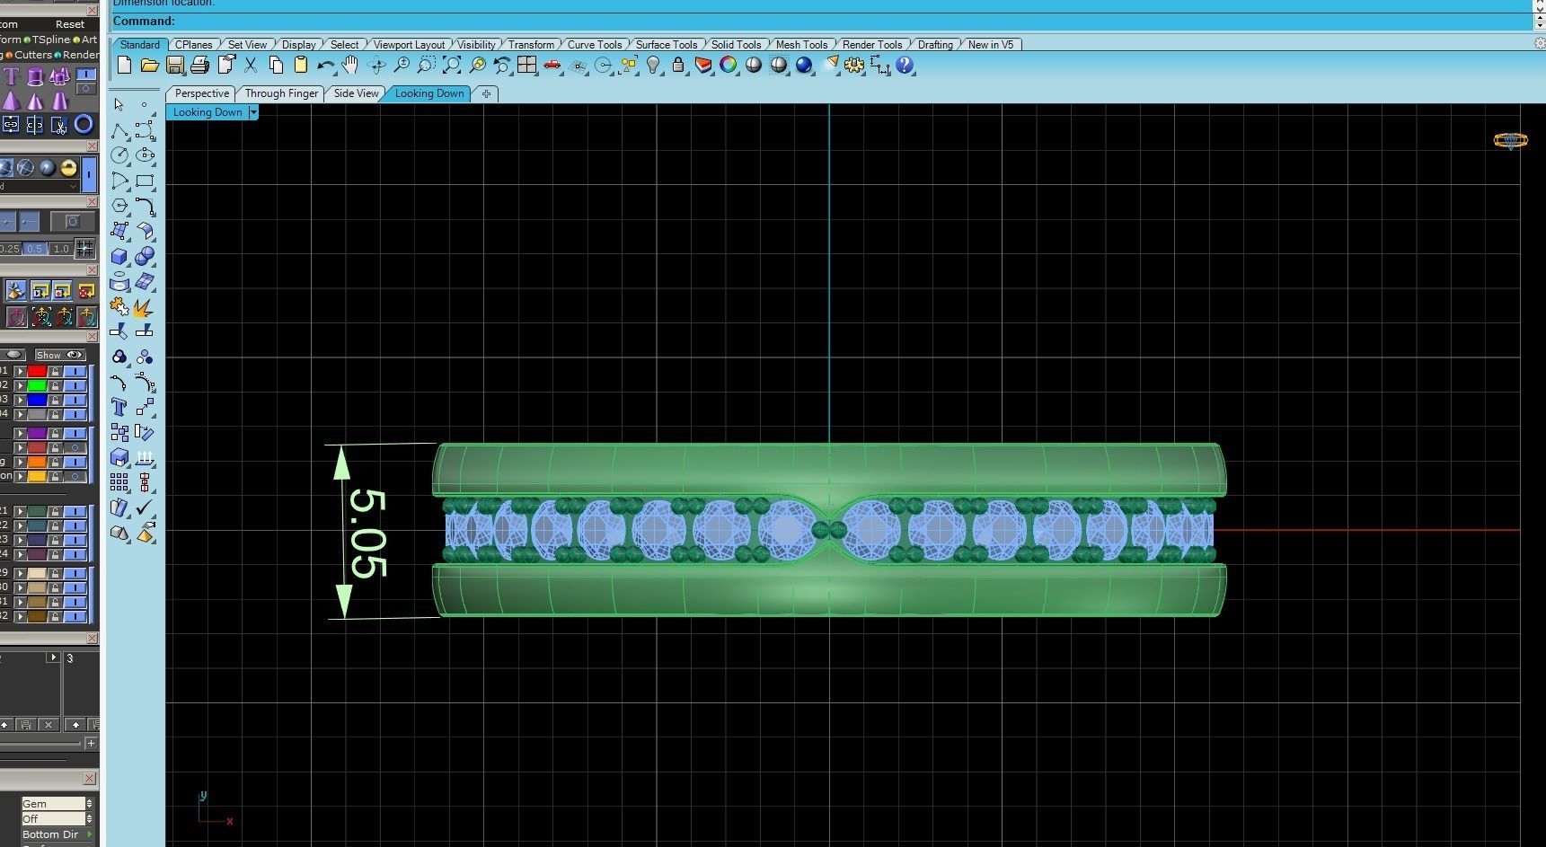Add a new viewport tab with plus
This screenshot has height=847, width=1546.
(486, 93)
